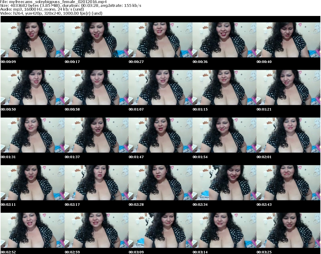Select the thumbnail at 00:00:17
Image resolution: width=321 pixels, height=254 pixels.
click(x=97, y=40)
